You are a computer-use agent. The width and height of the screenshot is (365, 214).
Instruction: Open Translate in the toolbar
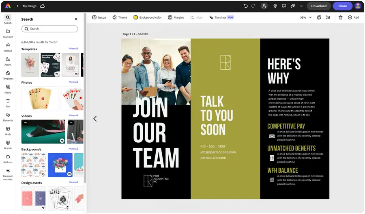(x=221, y=17)
